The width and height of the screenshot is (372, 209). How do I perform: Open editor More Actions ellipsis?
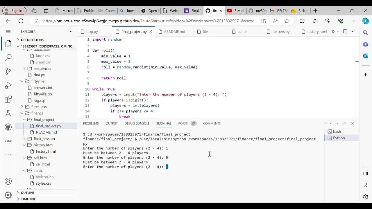pyautogui.click(x=353, y=32)
